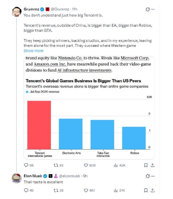This screenshot has height=199, width=173.
Task: Share Grummz's post via share icon
Action: (x=152, y=165)
